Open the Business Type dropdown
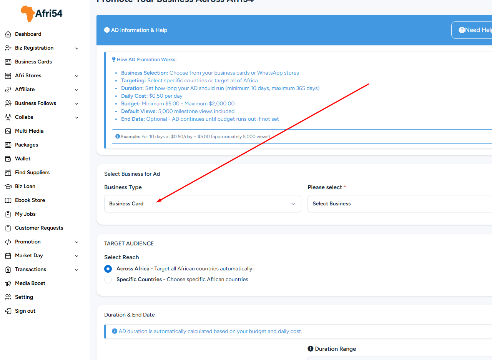This screenshot has height=360, width=492. (x=203, y=204)
